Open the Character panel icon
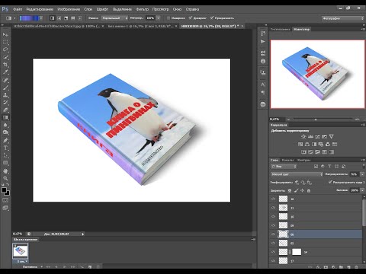366x274 pixels. click(x=263, y=84)
